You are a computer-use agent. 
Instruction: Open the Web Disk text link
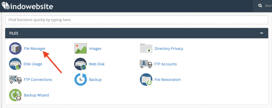97,64
